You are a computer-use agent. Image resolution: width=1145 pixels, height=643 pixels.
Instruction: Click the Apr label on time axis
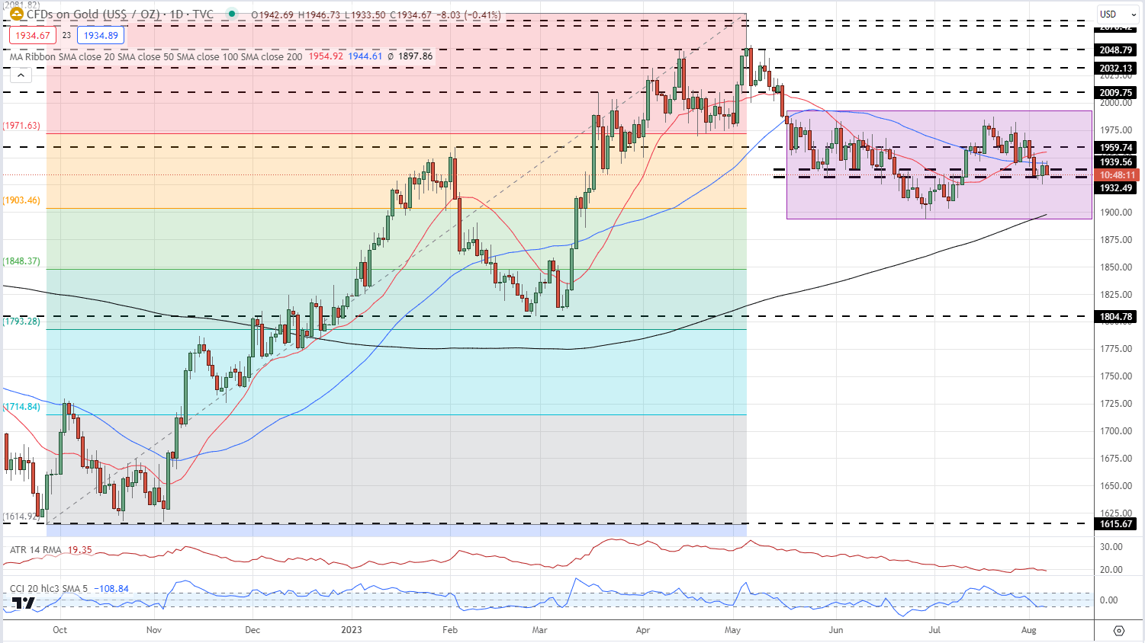(643, 630)
